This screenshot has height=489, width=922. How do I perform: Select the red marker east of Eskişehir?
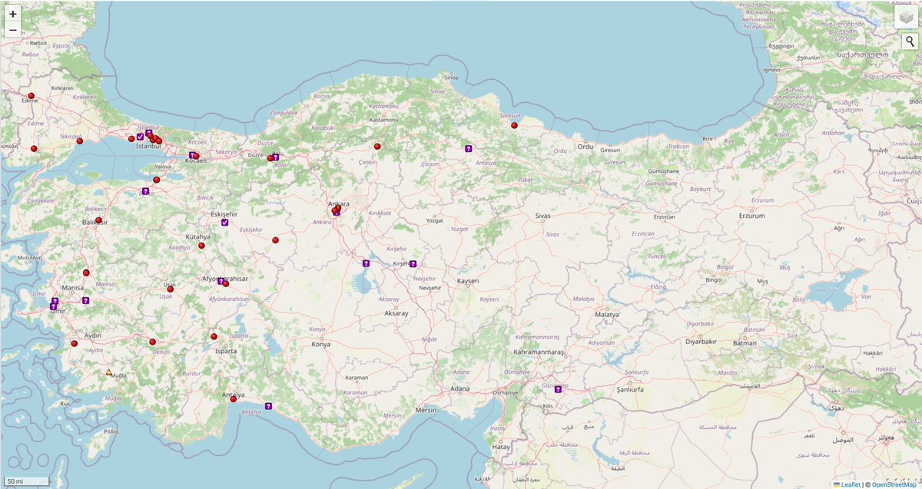click(275, 240)
